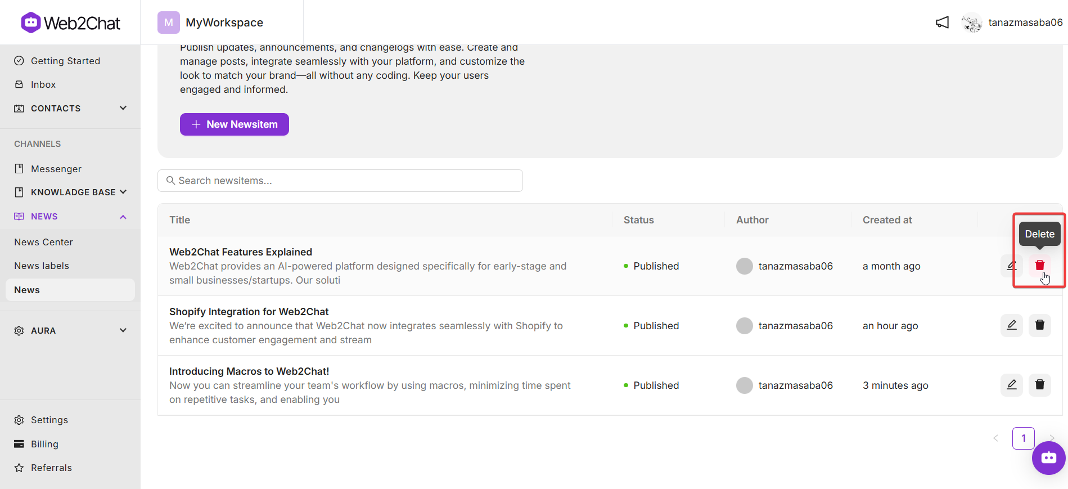Screen dimensions: 1068x489
Task: Open News labels in the sidebar
Action: [42, 266]
